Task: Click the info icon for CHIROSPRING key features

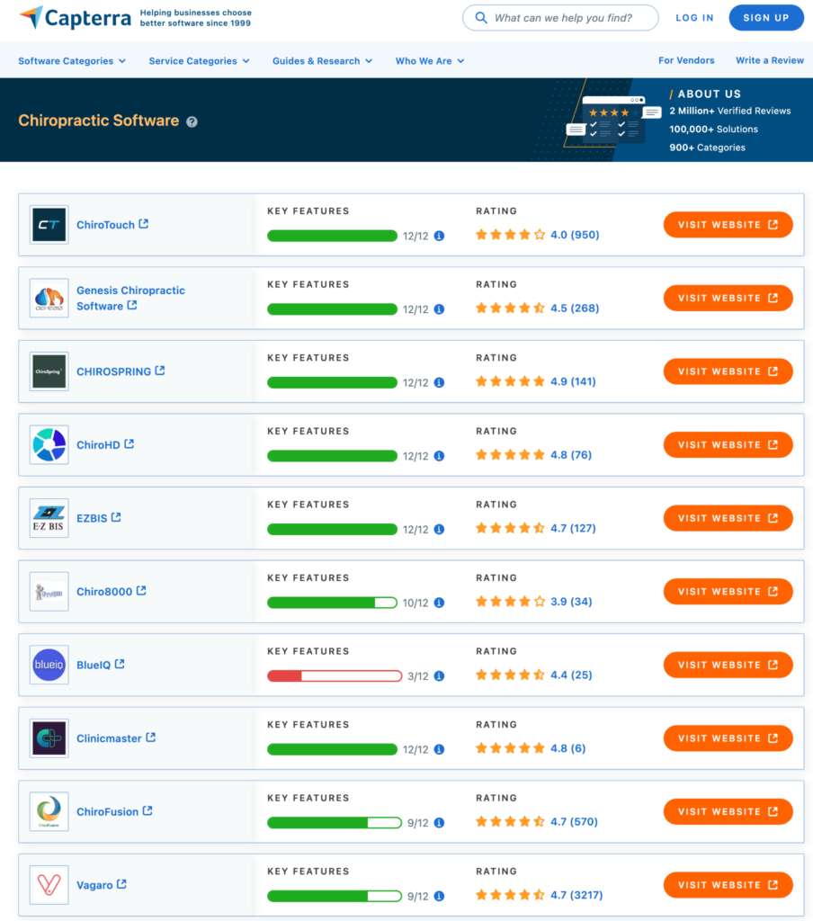Action: click(439, 383)
